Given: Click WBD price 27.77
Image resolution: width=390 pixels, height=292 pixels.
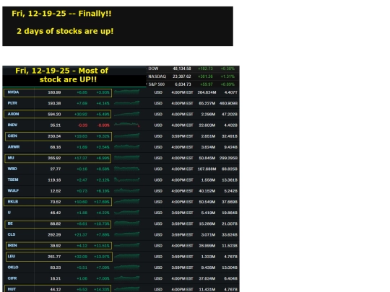Looking at the screenshot, I should pos(56,169).
